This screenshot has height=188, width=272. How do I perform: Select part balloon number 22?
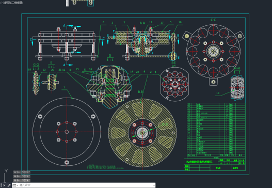pyautogui.click(x=138, y=72)
